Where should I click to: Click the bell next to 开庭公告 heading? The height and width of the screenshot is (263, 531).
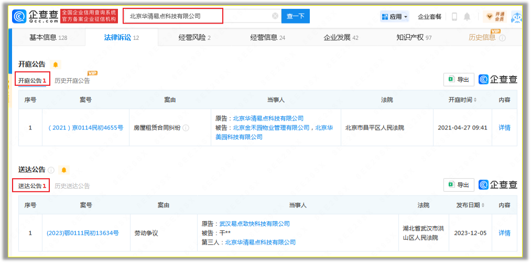[55, 64]
